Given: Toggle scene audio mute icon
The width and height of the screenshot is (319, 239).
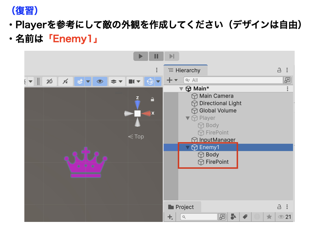Looking at the screenshot, I should [x=65, y=82].
